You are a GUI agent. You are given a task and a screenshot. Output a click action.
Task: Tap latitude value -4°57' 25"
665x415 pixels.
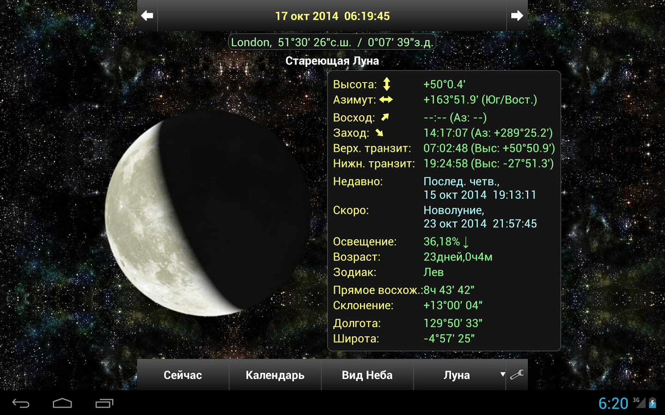(x=449, y=338)
